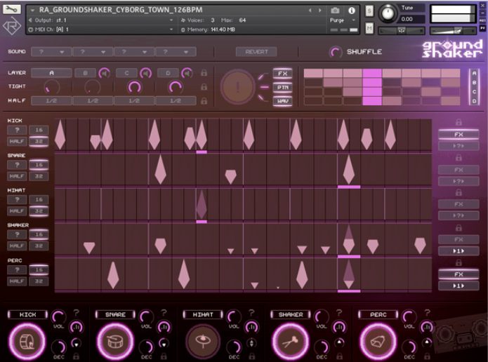
Task: Click Shaker row pattern 1 button
Action: click(459, 250)
